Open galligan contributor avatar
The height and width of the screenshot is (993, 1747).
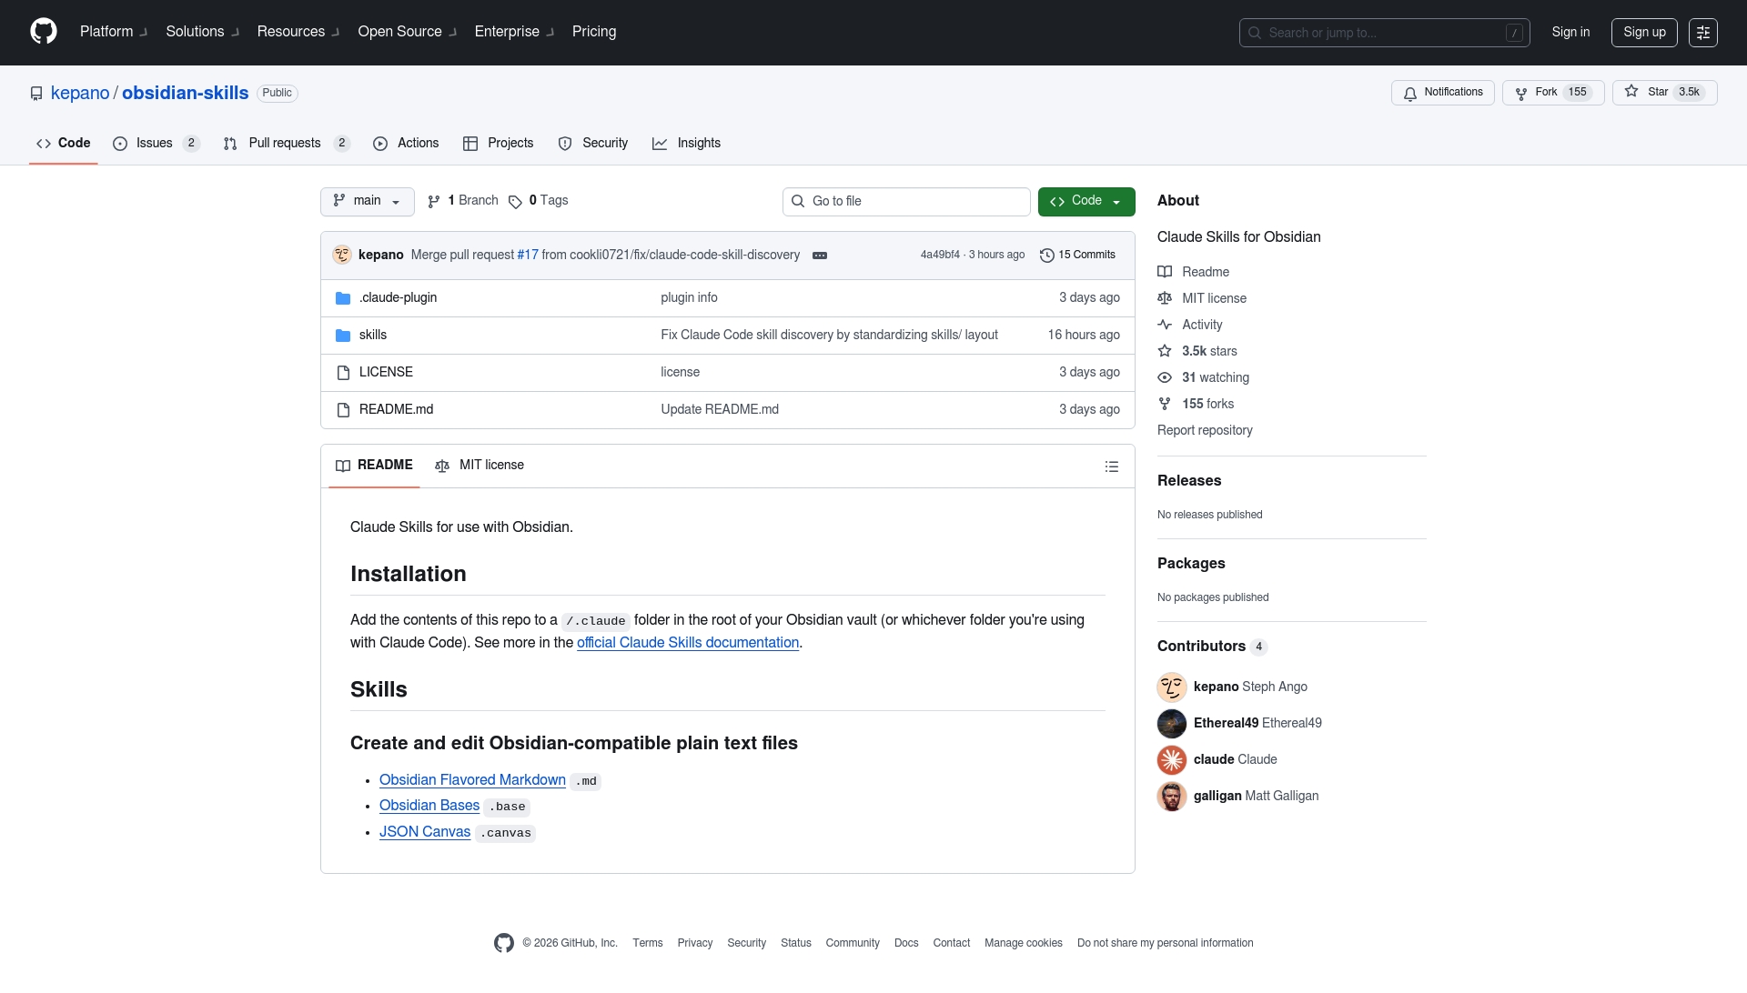click(1172, 797)
